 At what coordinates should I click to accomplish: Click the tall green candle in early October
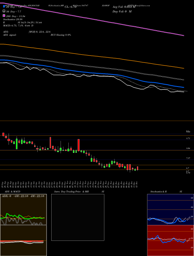[x=17, y=144]
